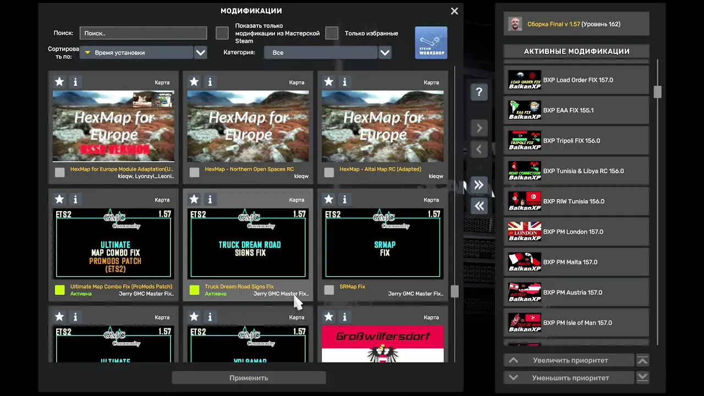Screen dimensions: 704x396
Task: Favorite the HexMap for Europe Module Adaptation mod
Action: (59, 82)
